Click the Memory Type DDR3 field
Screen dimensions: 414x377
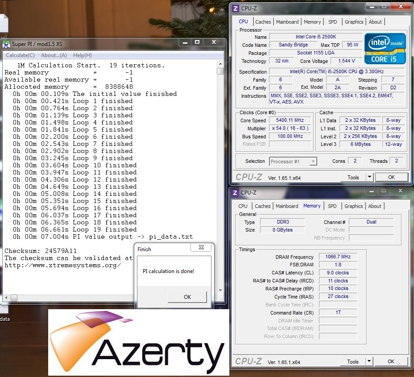tap(282, 222)
